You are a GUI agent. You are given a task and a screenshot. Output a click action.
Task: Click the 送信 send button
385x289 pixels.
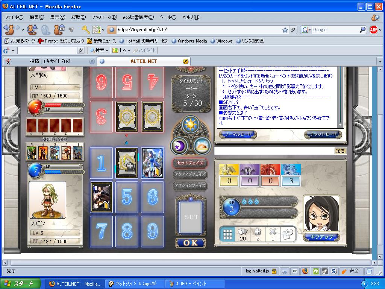[x=340, y=151]
